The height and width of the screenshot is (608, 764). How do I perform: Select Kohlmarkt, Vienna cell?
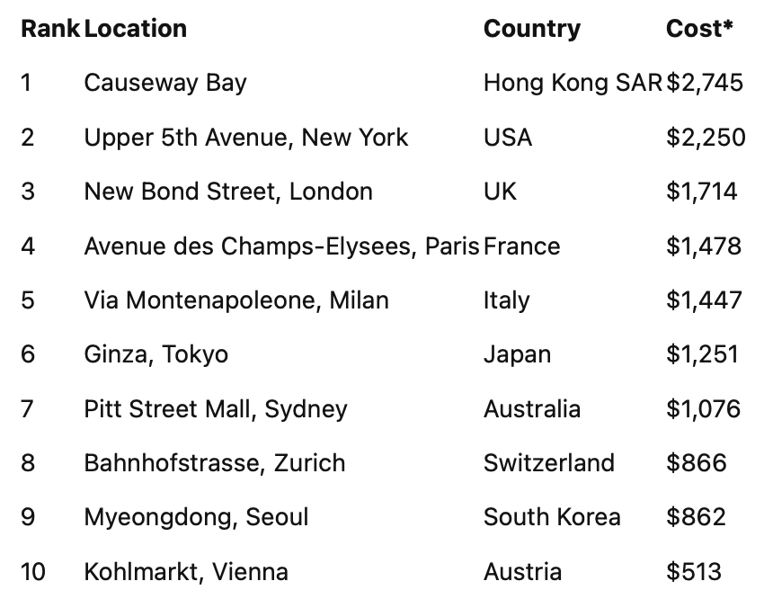tap(186, 572)
